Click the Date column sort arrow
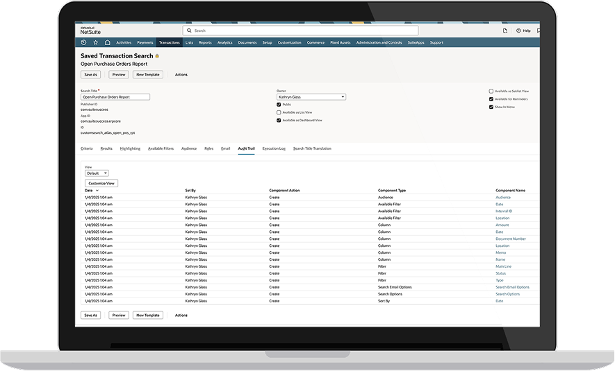615x371 pixels. pos(97,190)
